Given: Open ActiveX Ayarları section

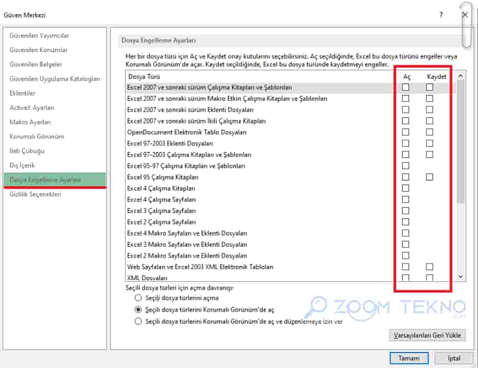Looking at the screenshot, I should point(31,107).
